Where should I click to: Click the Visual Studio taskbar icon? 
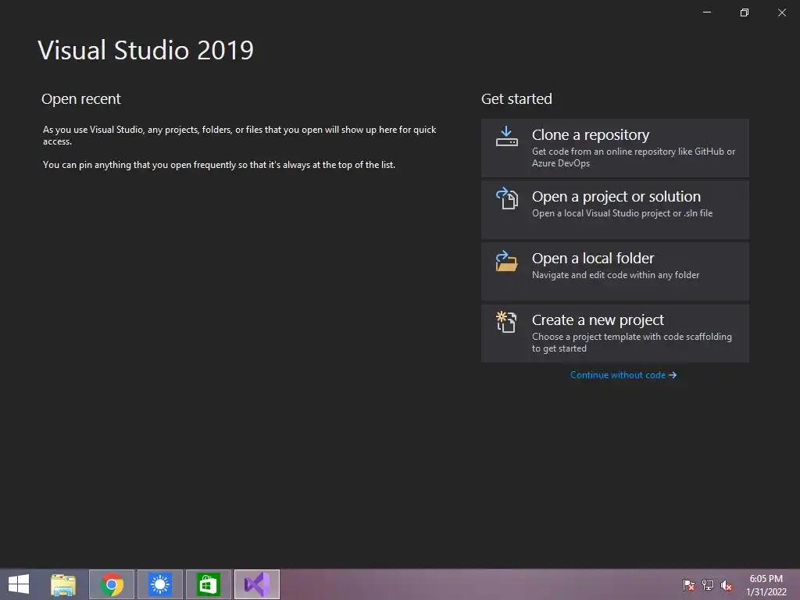pyautogui.click(x=256, y=584)
